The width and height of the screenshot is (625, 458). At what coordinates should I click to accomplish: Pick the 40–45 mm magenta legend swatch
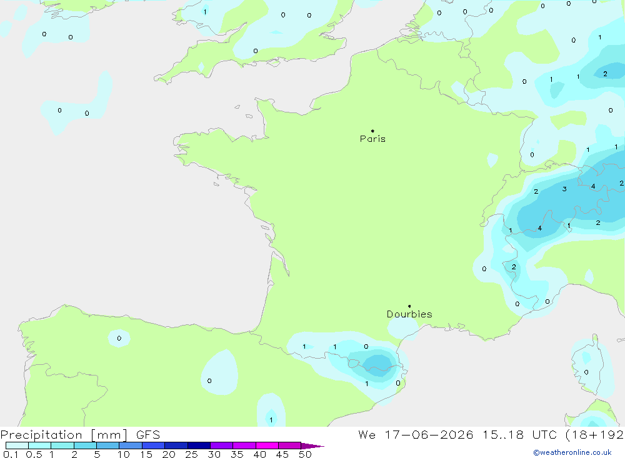point(267,446)
